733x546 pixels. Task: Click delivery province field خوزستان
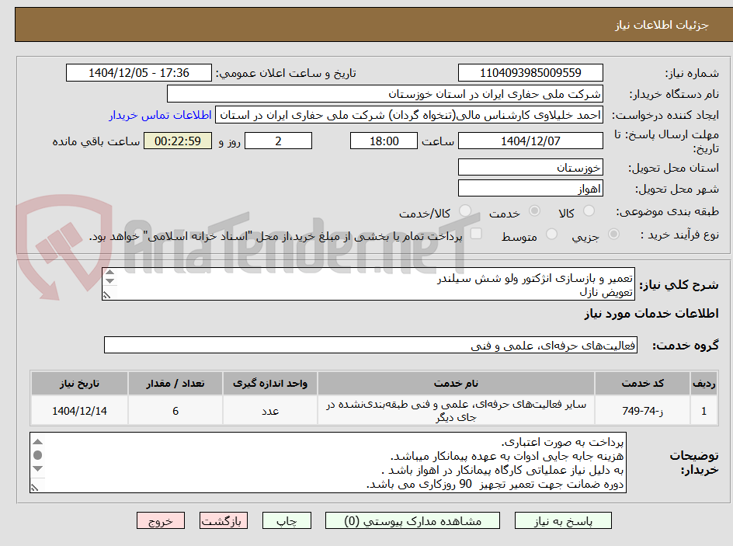[530, 167]
